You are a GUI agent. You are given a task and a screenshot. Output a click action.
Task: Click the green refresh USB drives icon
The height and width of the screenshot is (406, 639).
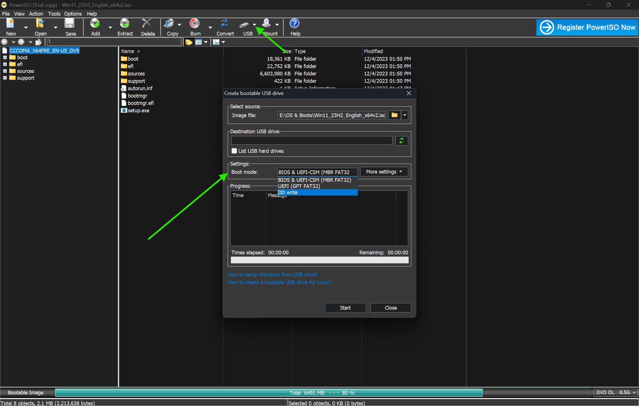click(x=401, y=141)
